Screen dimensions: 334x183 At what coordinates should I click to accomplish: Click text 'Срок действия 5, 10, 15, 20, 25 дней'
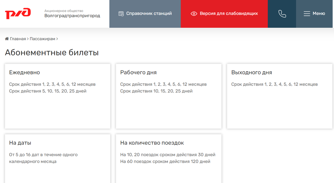tap(48, 91)
